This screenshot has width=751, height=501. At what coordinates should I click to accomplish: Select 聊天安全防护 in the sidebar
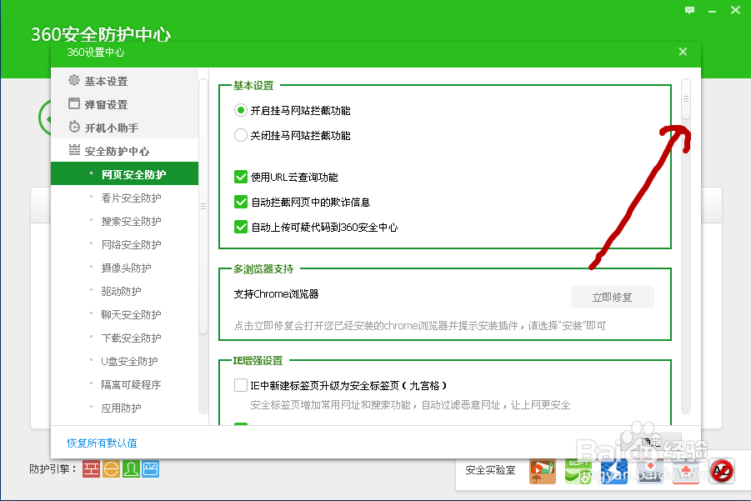coord(131,314)
